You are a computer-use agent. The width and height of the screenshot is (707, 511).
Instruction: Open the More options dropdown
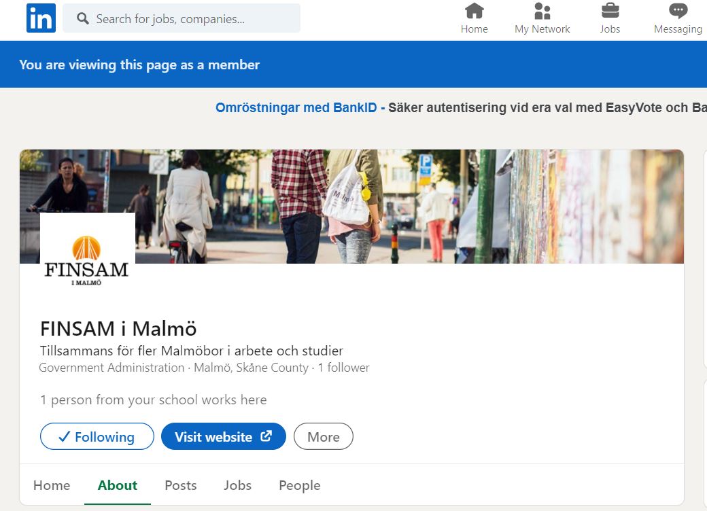pyautogui.click(x=323, y=437)
